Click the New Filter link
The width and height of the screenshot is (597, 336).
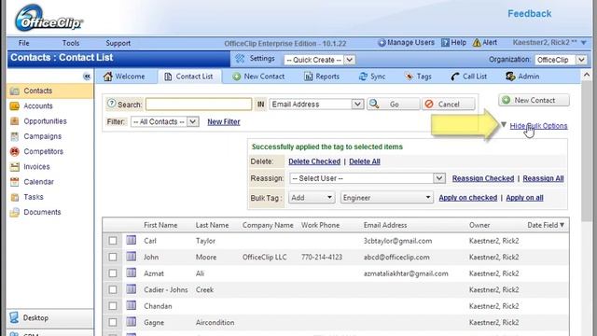[x=224, y=122]
